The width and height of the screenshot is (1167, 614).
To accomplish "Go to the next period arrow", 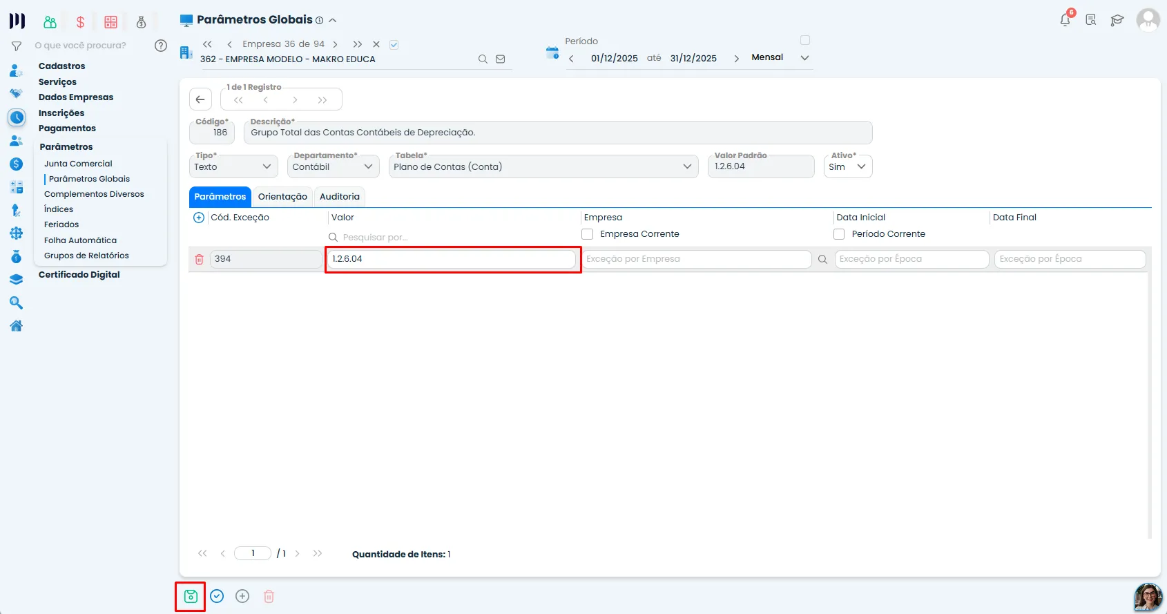I will 736,59.
